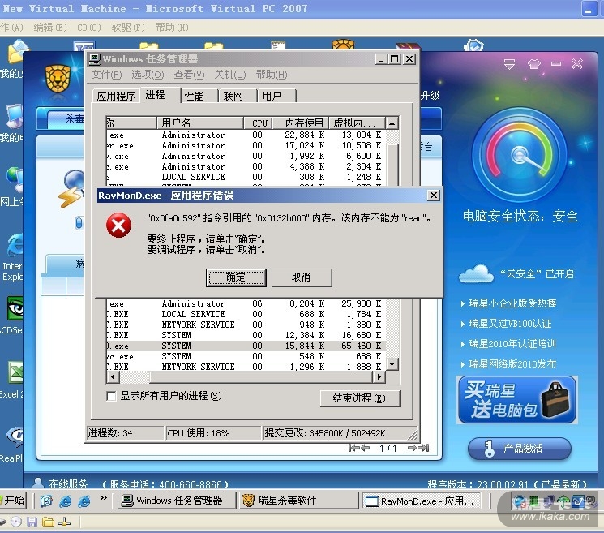Image resolution: width=604 pixels, height=533 pixels.
Task: Click process list scroll up arrow
Action: click(x=392, y=123)
